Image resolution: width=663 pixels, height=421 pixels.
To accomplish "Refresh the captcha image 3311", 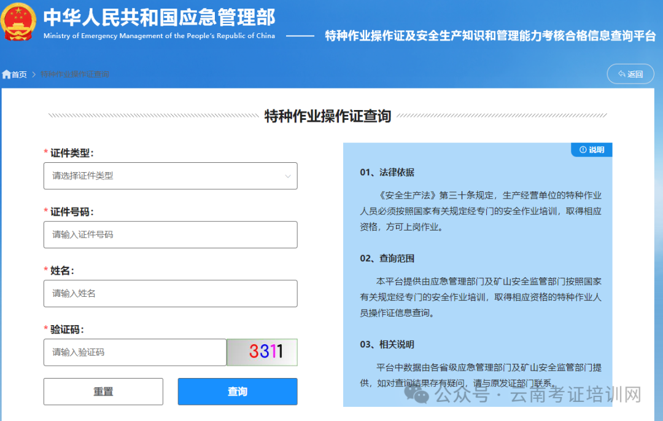I will click(262, 352).
